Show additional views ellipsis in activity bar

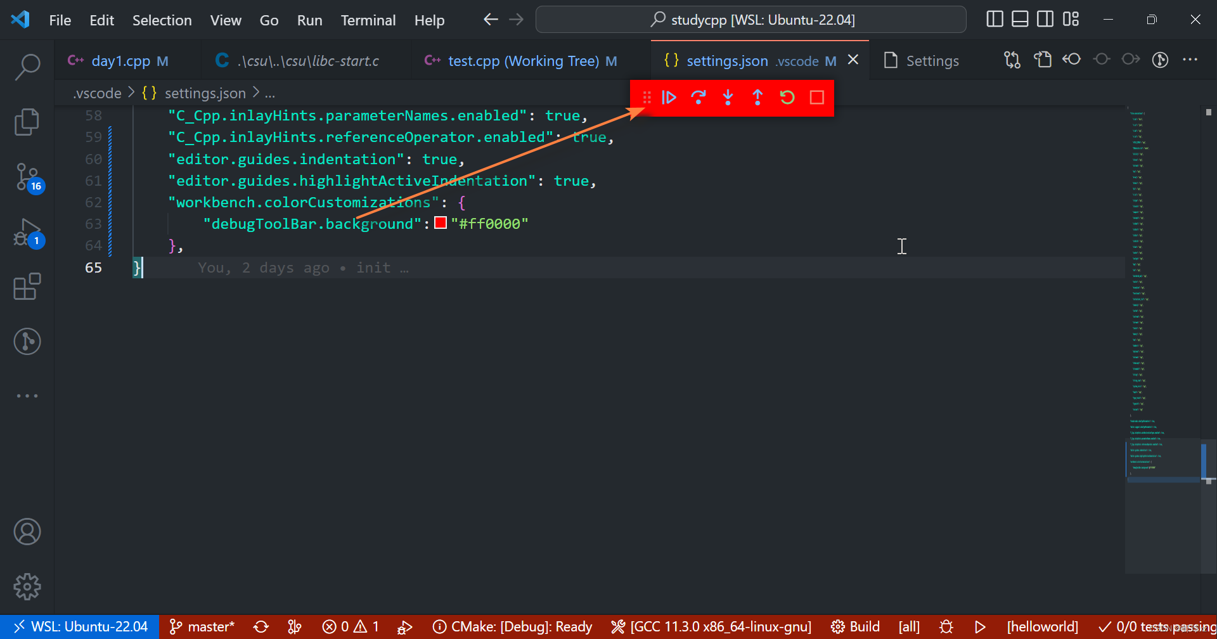tap(27, 396)
